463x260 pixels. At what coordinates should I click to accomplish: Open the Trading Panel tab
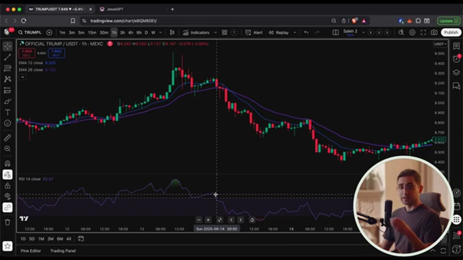tap(63, 251)
